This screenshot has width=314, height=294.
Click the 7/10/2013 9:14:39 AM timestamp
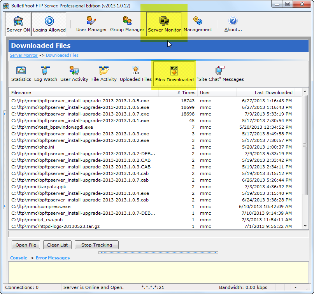267,213
